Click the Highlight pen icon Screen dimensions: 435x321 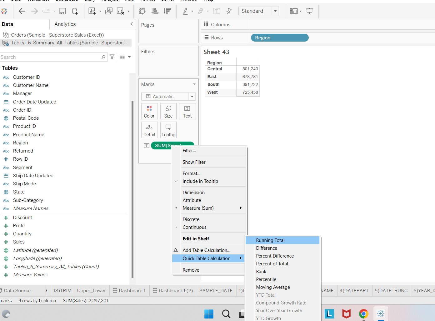pyautogui.click(x=185, y=11)
